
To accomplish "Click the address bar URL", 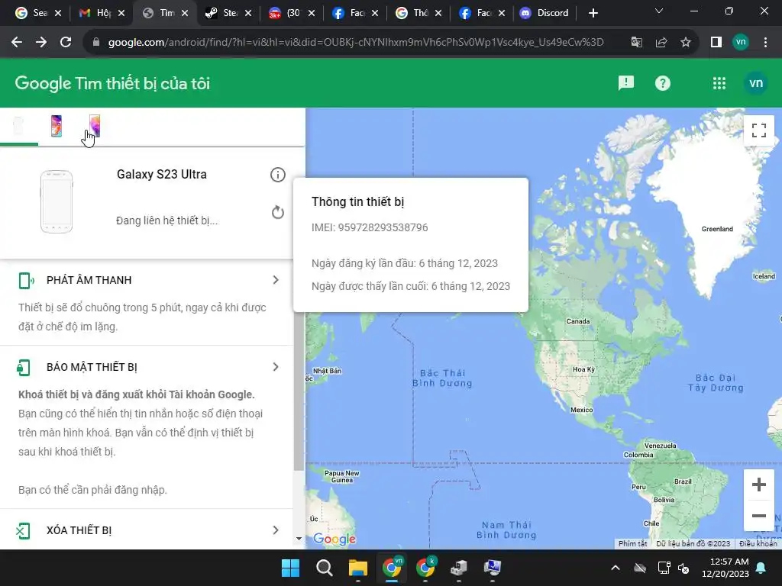I will [356, 43].
